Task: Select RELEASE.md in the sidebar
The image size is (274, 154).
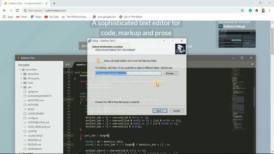Action: [34, 145]
